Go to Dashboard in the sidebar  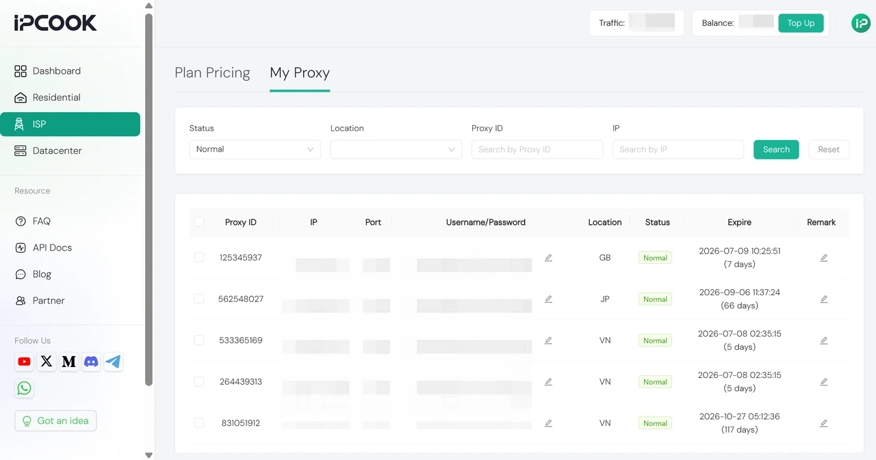coord(70,71)
